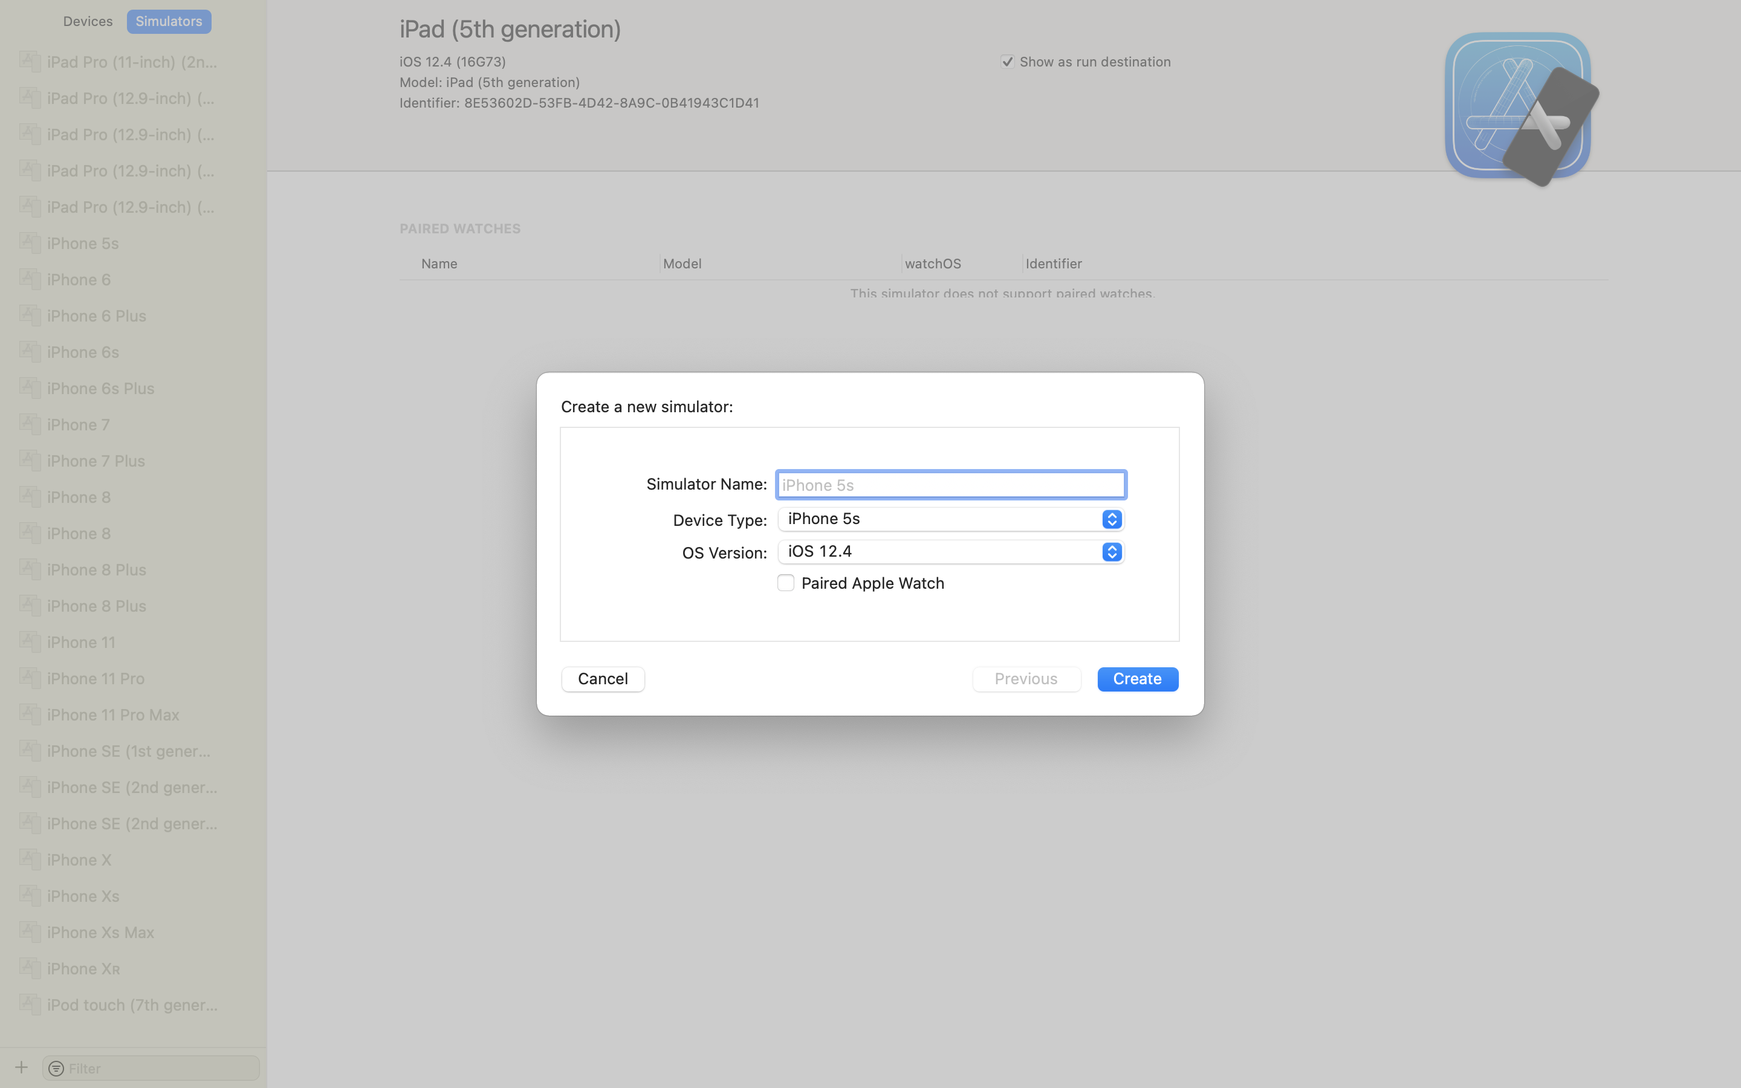The width and height of the screenshot is (1741, 1088).
Task: Click the plus icon to add simulator
Action: (x=22, y=1067)
